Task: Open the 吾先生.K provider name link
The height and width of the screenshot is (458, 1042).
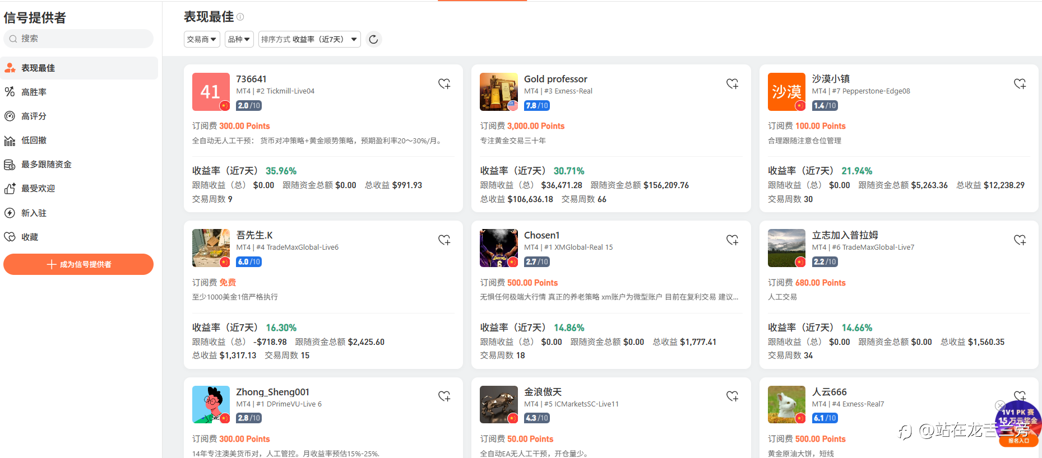Action: tap(254, 235)
